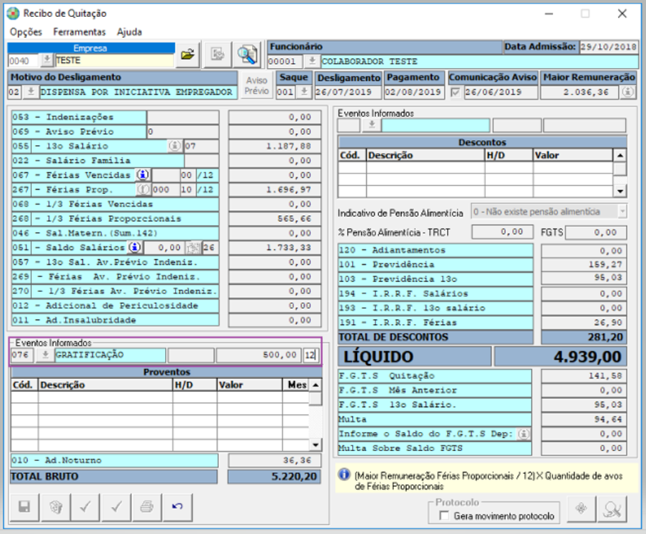The height and width of the screenshot is (534, 646).
Task: Click the Aviso Prévio days field
Action: (x=183, y=131)
